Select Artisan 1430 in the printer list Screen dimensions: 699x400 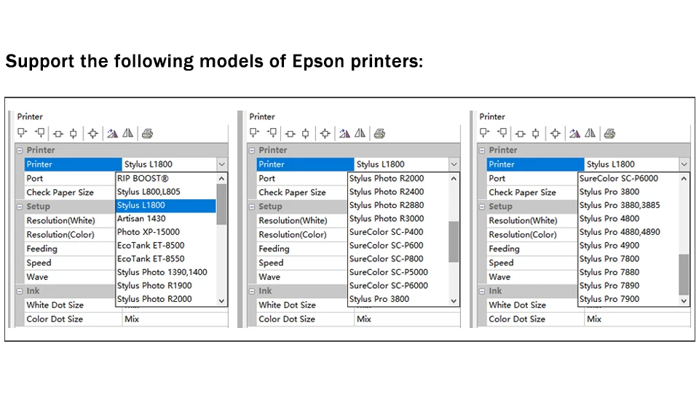point(166,219)
